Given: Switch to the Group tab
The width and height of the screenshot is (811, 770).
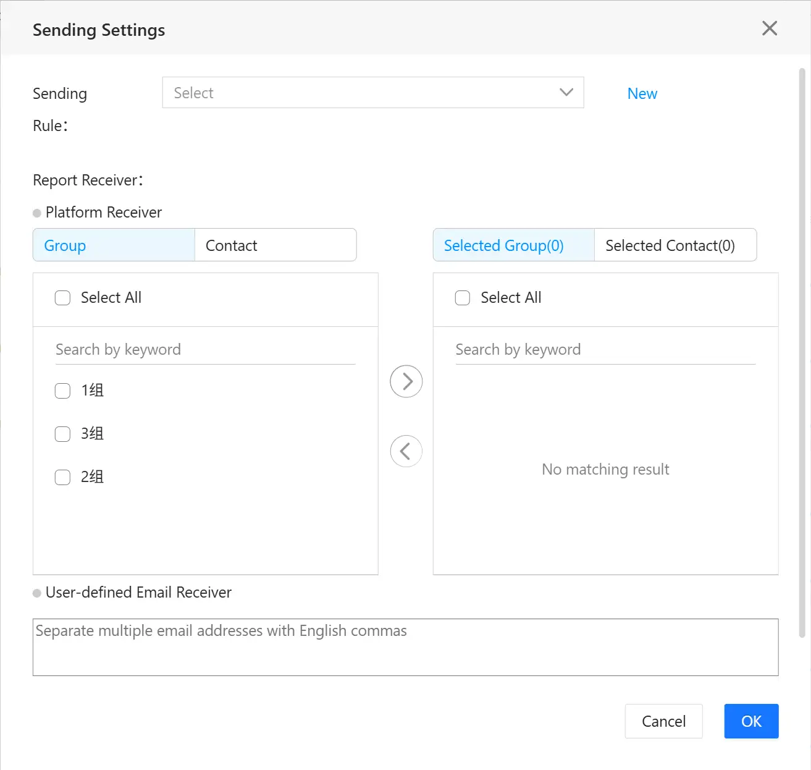Looking at the screenshot, I should 114,245.
